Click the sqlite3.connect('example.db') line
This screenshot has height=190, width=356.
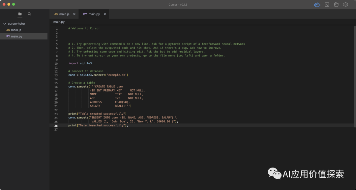click(98, 75)
